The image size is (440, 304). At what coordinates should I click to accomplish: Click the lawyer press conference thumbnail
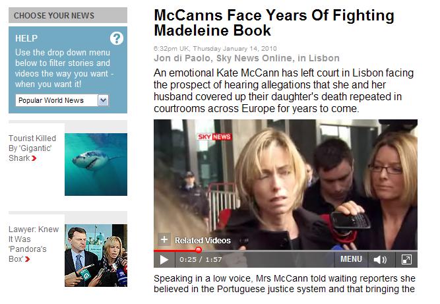click(96, 255)
